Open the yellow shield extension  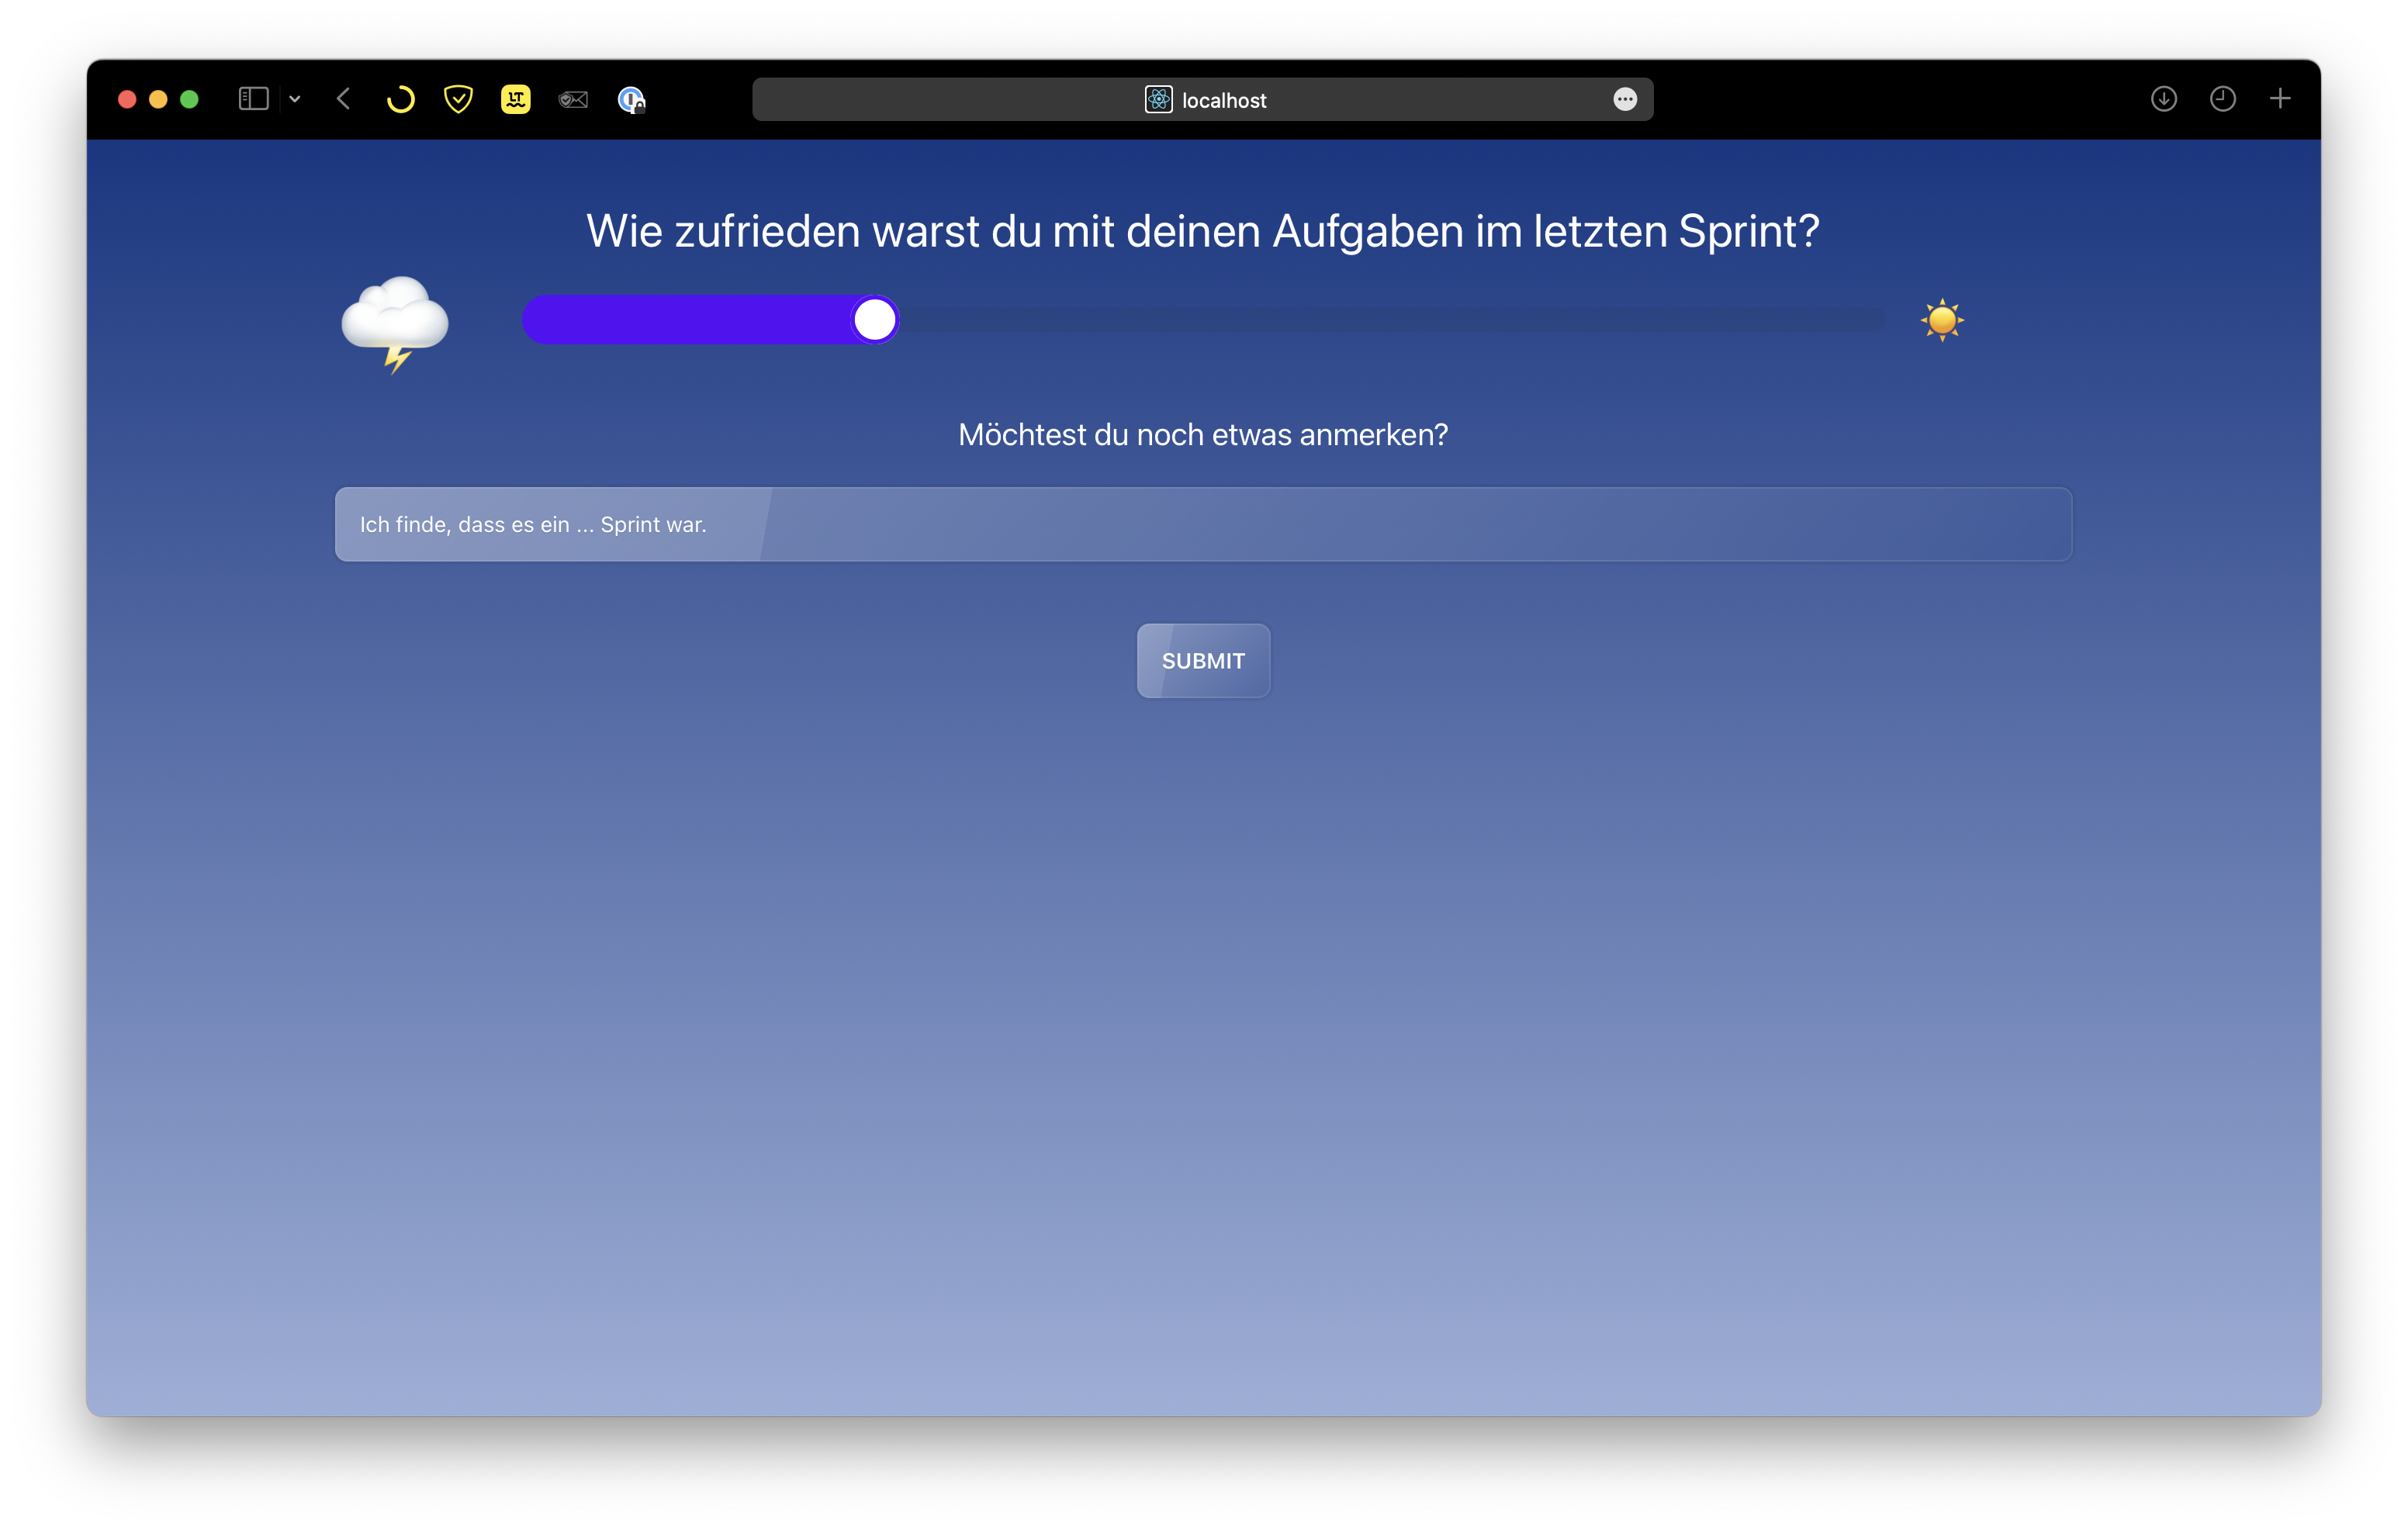[x=458, y=99]
